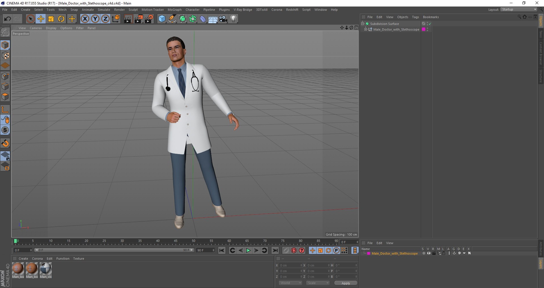Switch to the Takes side tab

point(541,34)
